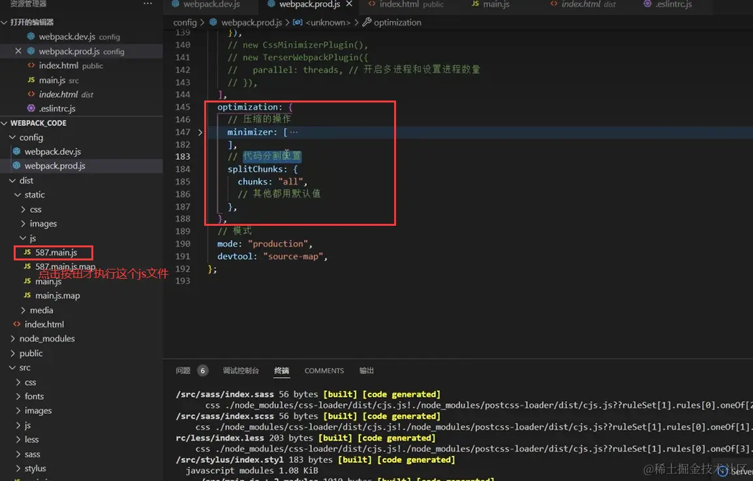Open index.html dist in open editors list

82,94
